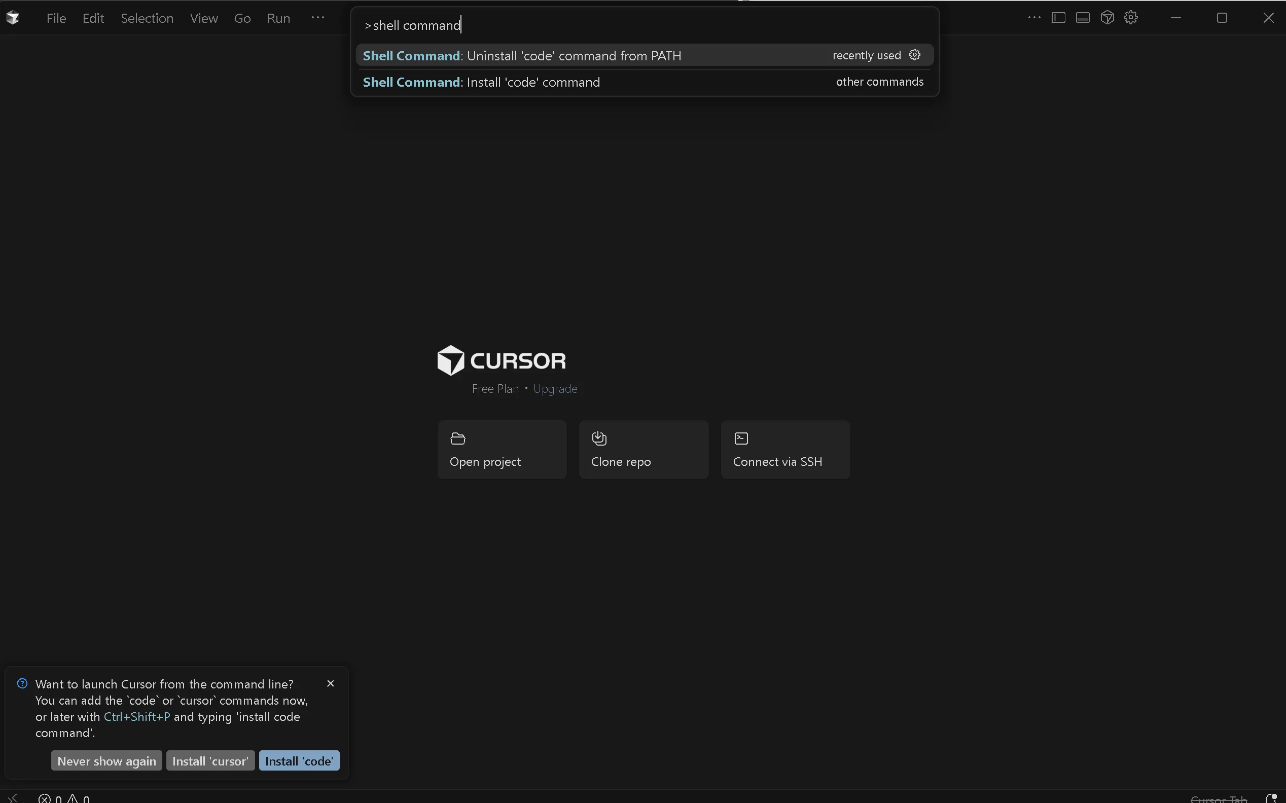Select Install 'code' command from list
This screenshot has height=803, width=1286.
pyautogui.click(x=534, y=82)
